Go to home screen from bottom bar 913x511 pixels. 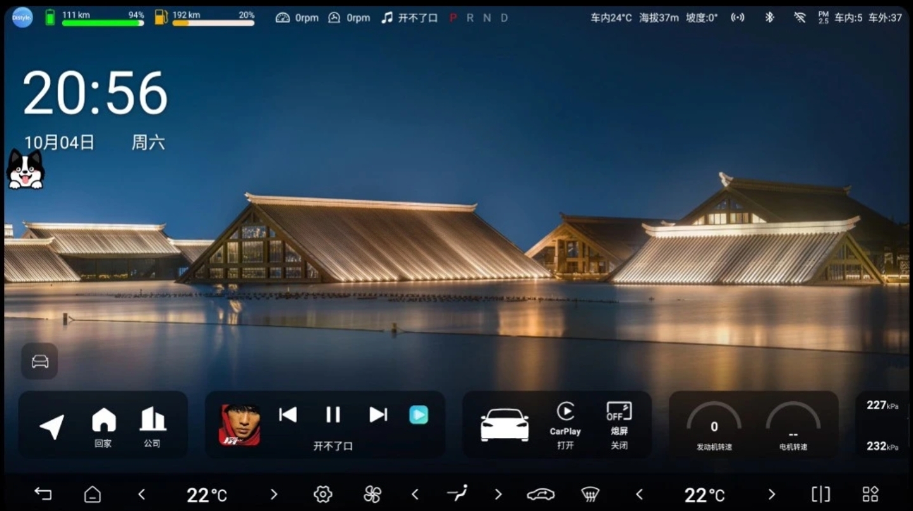93,494
